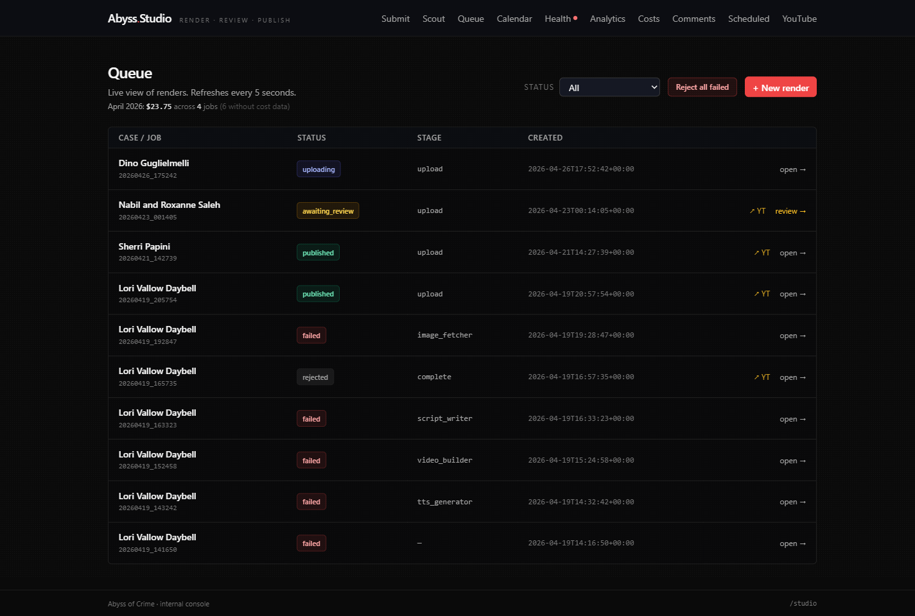The height and width of the screenshot is (616, 915).
Task: Start a New render
Action: point(780,87)
